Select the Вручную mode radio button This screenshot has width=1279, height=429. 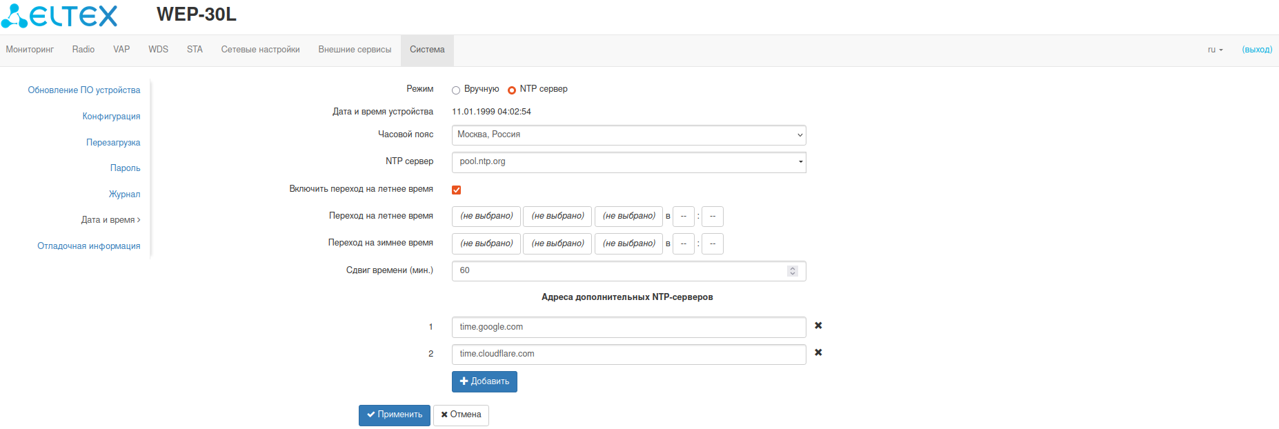pos(456,90)
